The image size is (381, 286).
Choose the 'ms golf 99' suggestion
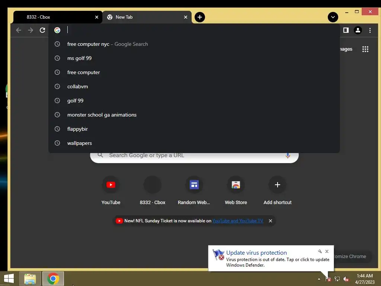click(194, 58)
